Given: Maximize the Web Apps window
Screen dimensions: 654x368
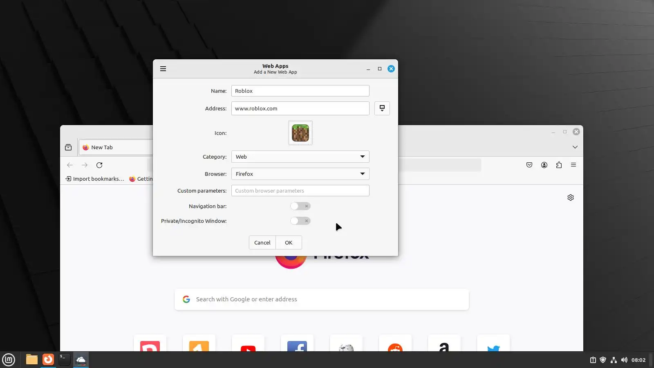Looking at the screenshot, I should pyautogui.click(x=380, y=69).
